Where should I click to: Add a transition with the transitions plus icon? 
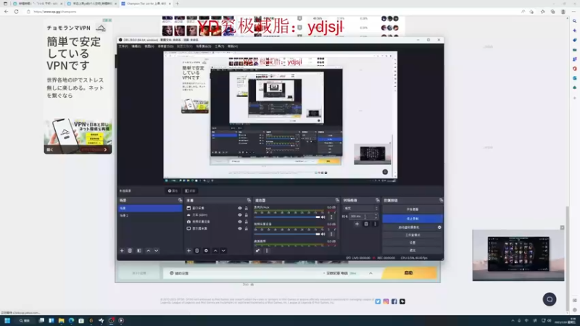pos(357,224)
